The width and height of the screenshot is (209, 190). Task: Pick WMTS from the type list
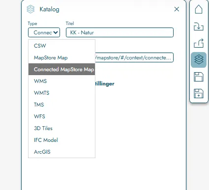coord(61,93)
